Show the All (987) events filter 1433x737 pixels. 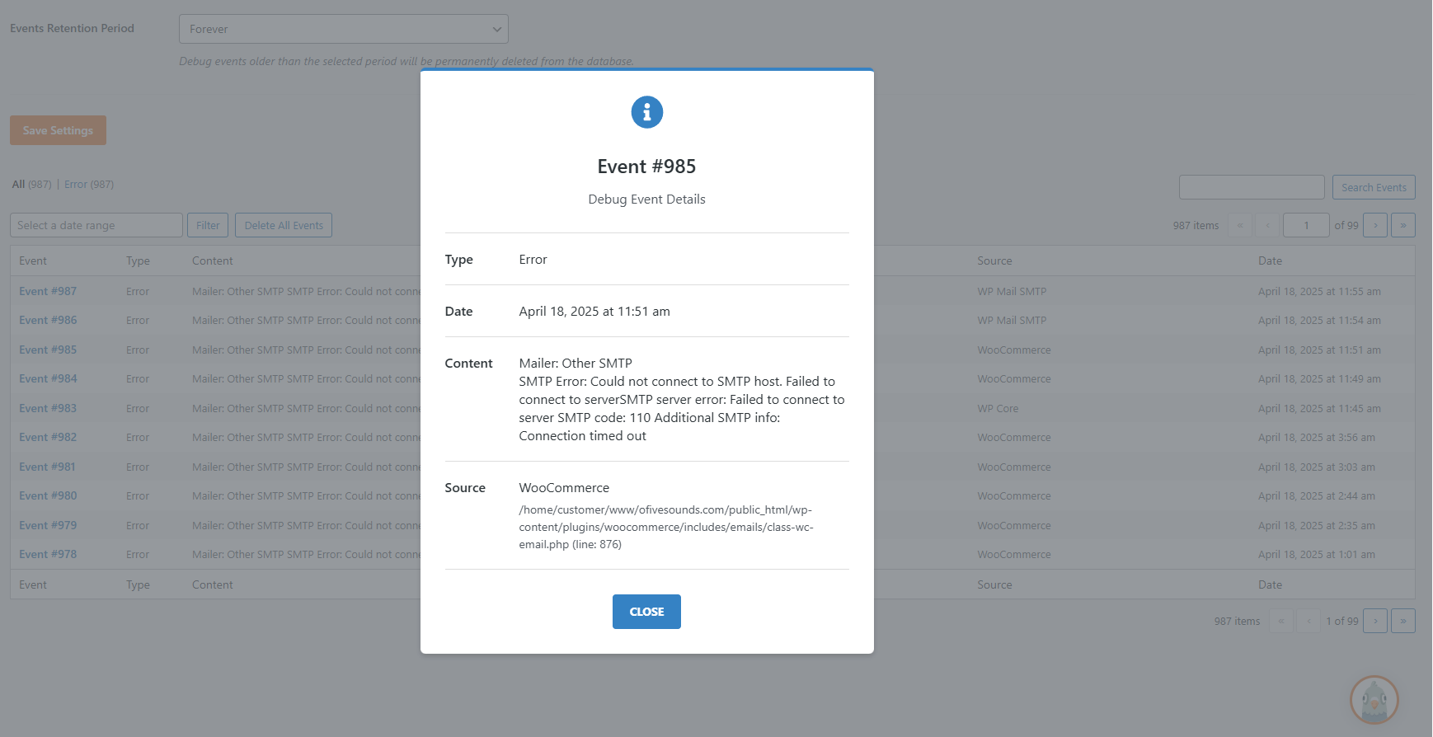31,185
